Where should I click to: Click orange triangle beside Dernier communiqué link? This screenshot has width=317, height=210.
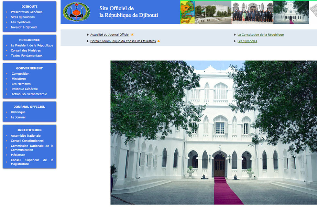click(x=158, y=41)
